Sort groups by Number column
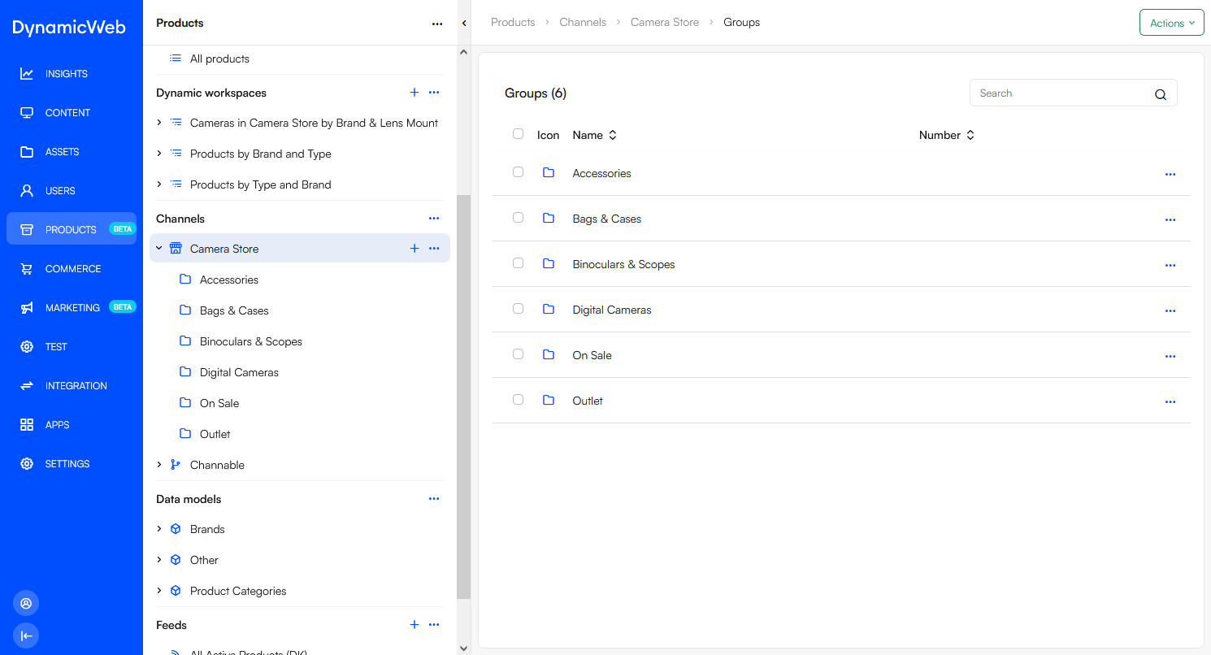This screenshot has width=1211, height=655. (x=947, y=135)
